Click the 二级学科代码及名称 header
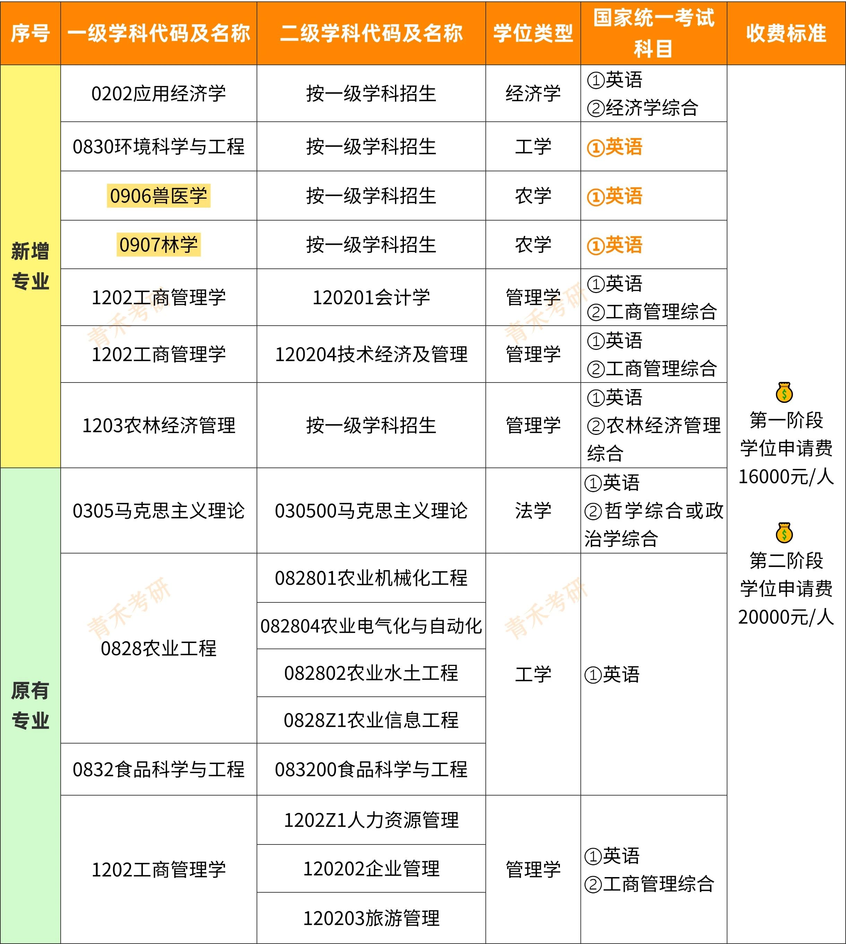Image resolution: width=846 pixels, height=944 pixels. pos(371,34)
